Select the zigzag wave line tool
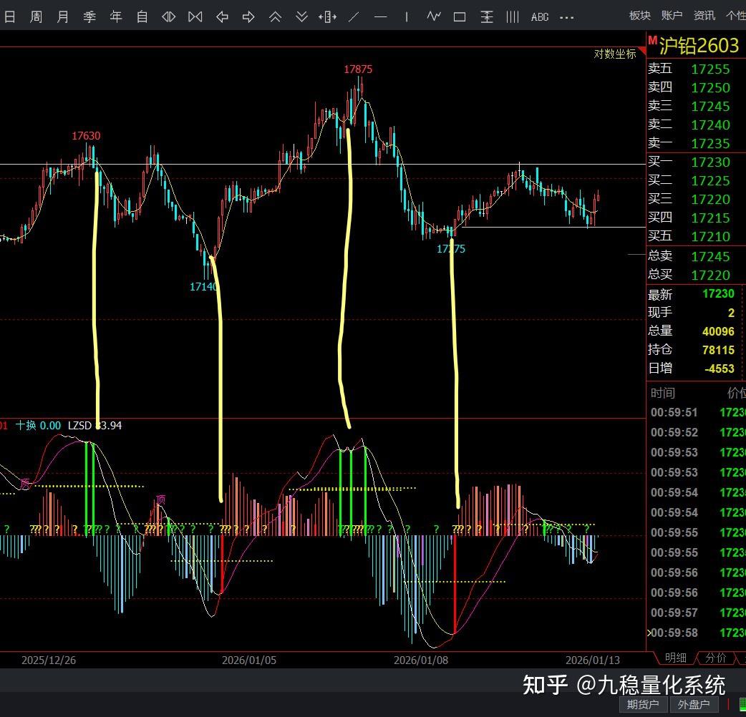 [433, 16]
